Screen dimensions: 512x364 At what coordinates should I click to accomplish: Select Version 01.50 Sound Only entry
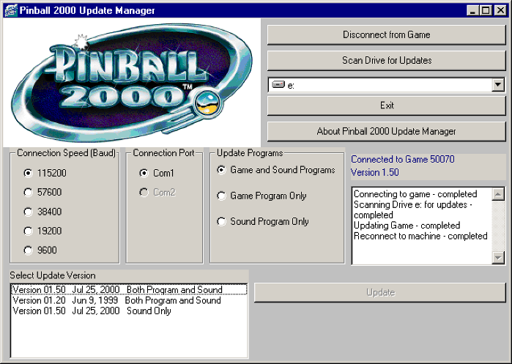[129, 311]
